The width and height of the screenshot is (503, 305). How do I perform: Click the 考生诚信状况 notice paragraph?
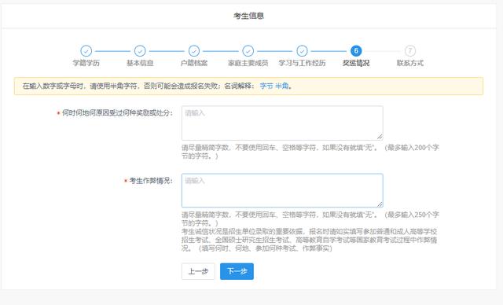pos(309,240)
